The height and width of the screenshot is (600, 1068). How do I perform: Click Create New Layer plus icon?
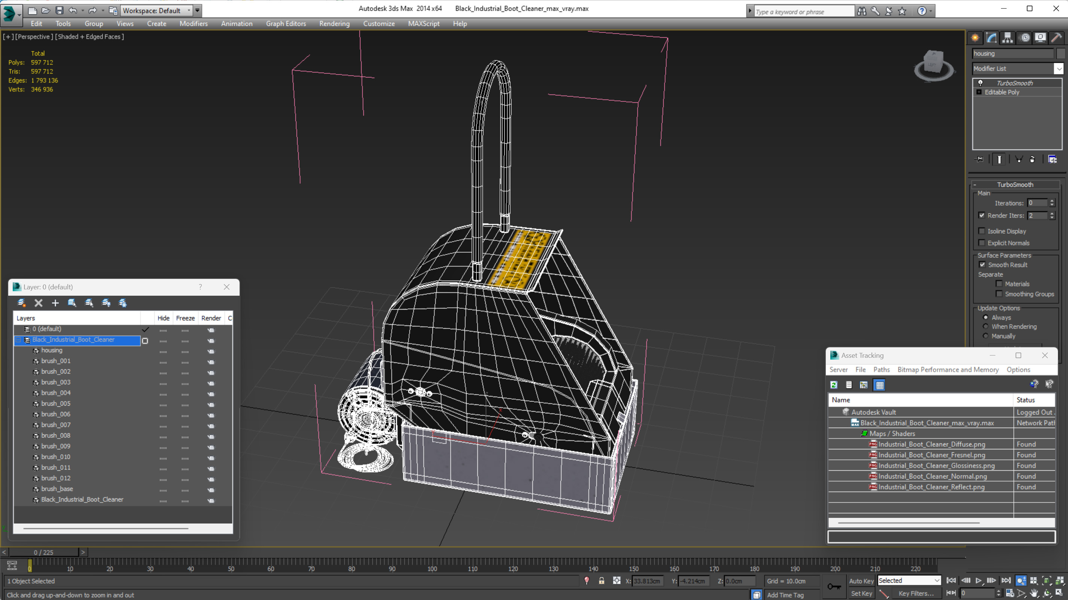[55, 303]
